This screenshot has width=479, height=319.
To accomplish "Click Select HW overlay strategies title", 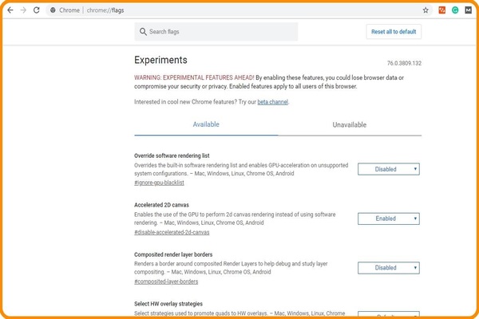I will [168, 304].
